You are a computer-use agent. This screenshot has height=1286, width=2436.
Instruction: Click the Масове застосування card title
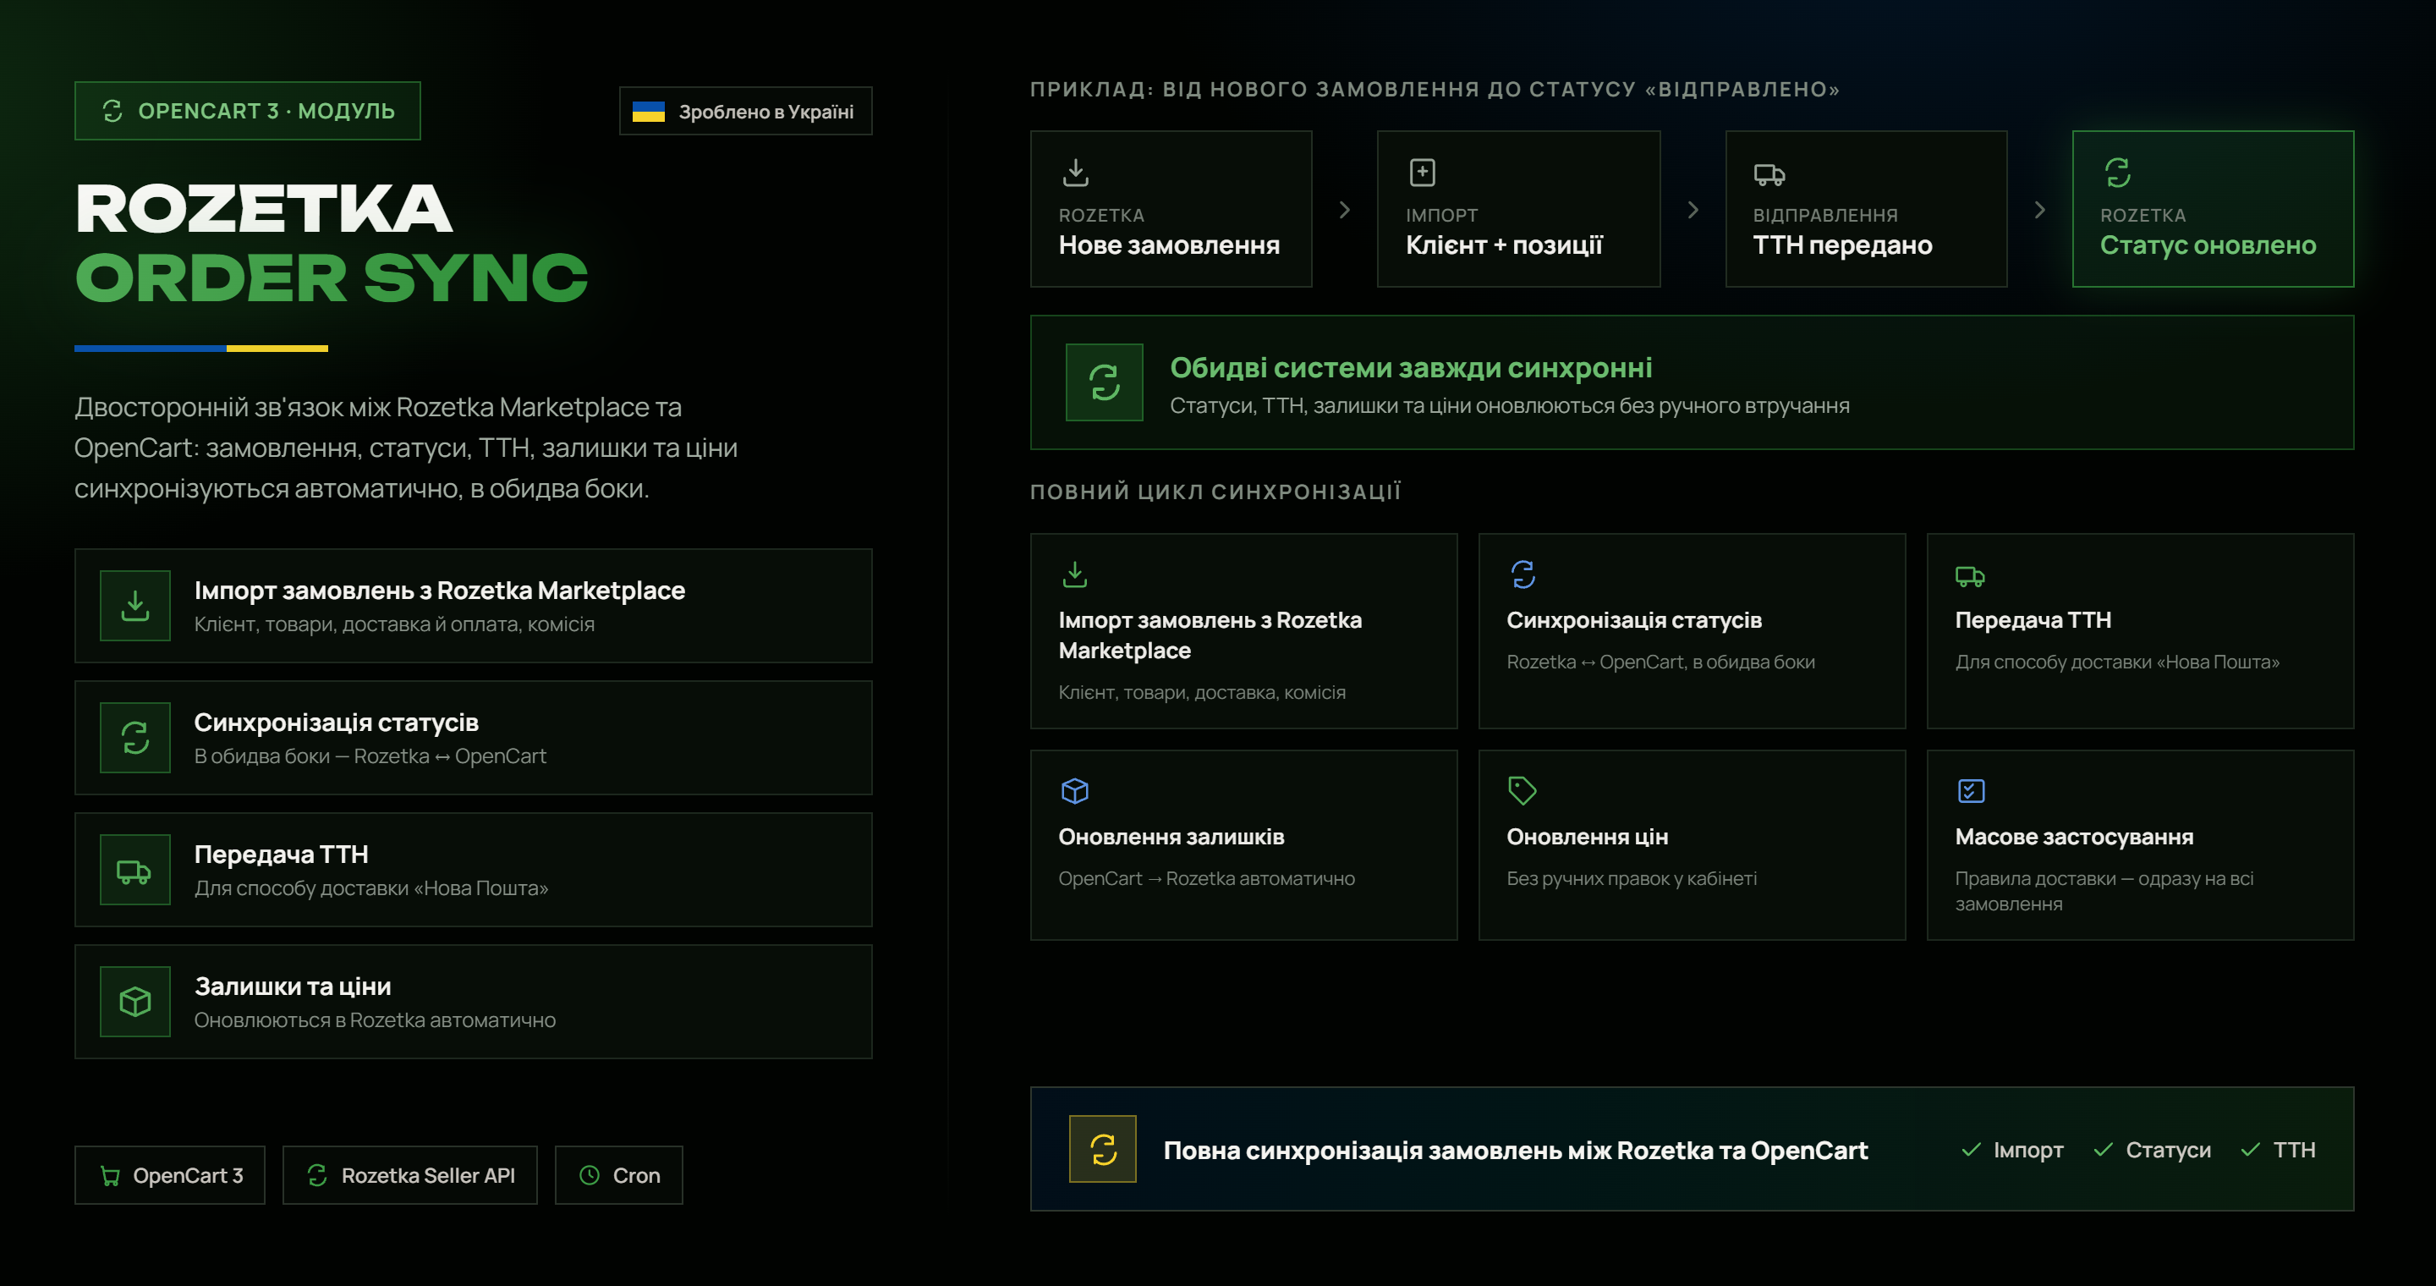click(x=2074, y=837)
